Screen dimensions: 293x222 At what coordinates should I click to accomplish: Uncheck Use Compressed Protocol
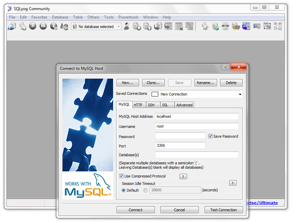[121, 176]
